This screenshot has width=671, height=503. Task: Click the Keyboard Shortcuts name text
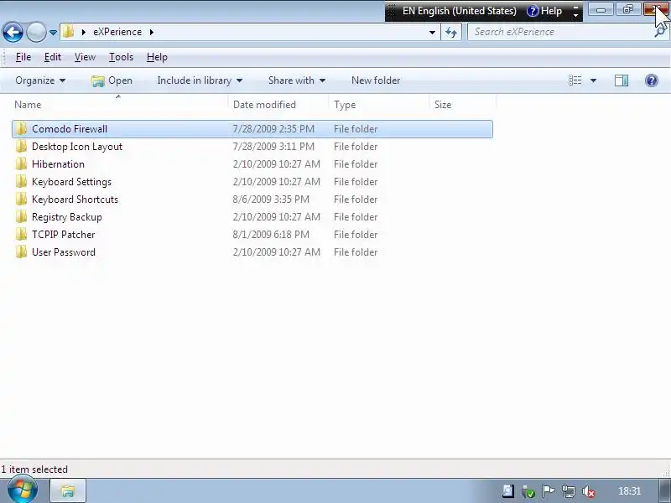[75, 200]
